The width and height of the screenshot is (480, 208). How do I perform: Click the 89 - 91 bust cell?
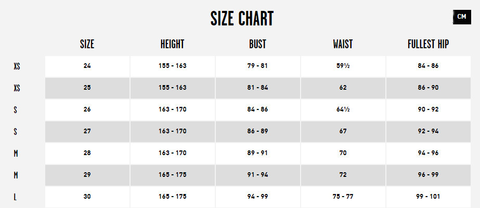(x=257, y=154)
